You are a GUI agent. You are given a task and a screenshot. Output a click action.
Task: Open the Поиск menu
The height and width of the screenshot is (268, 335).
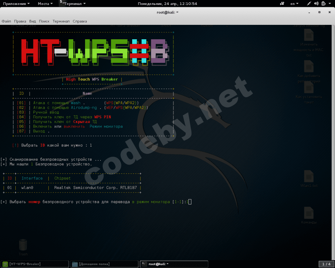tap(44, 21)
